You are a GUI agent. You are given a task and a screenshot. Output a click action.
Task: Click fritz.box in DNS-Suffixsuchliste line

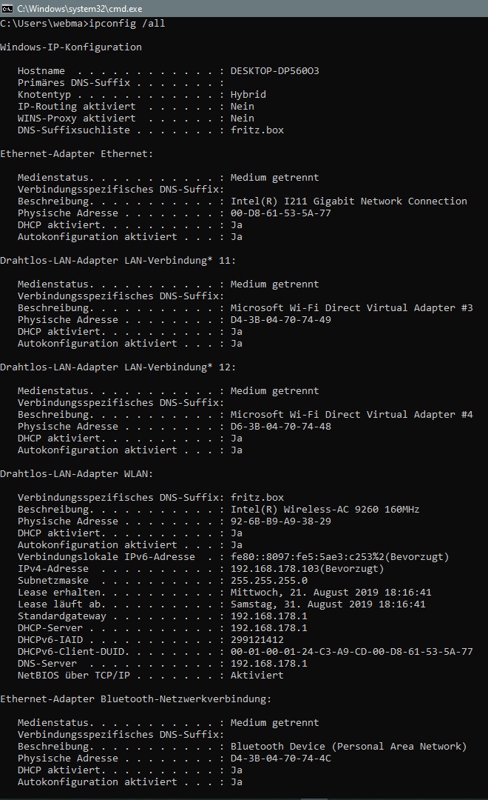click(257, 130)
